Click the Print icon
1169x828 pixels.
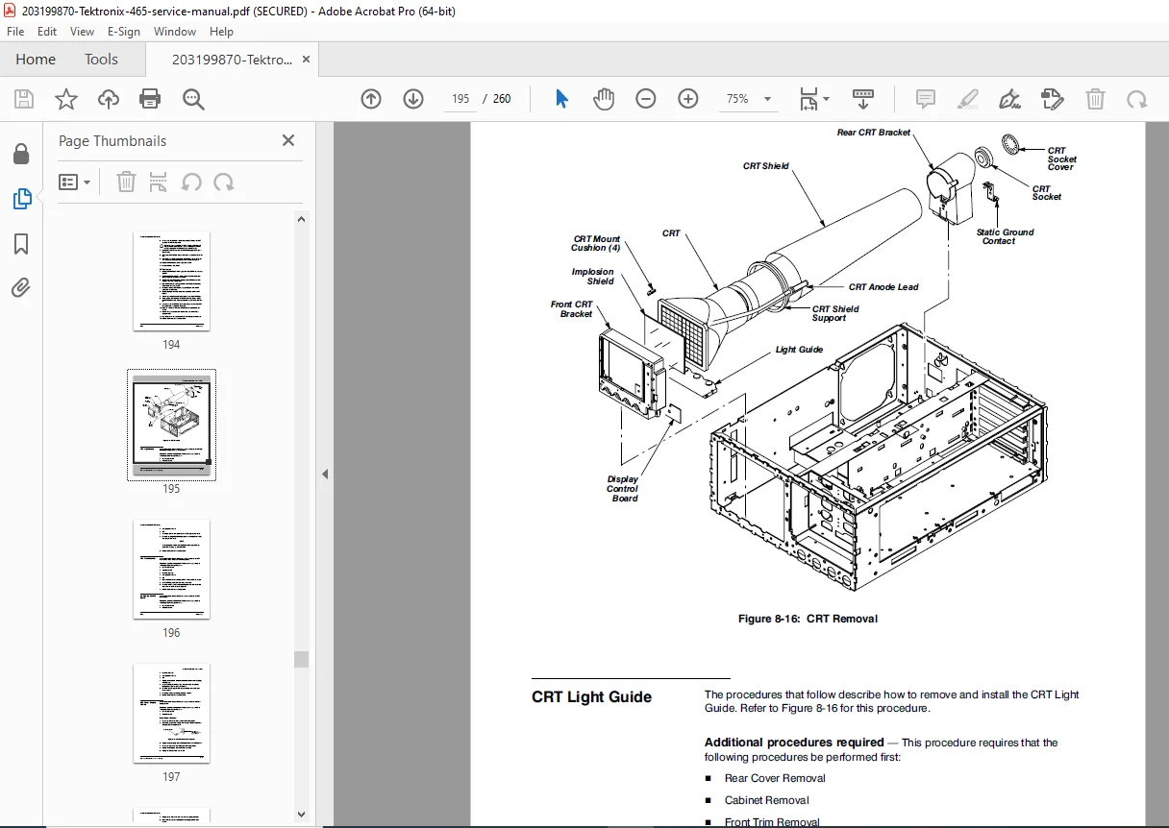(150, 99)
